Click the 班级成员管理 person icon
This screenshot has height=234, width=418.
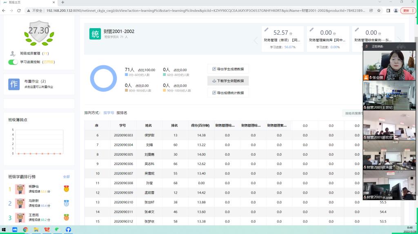13,53
